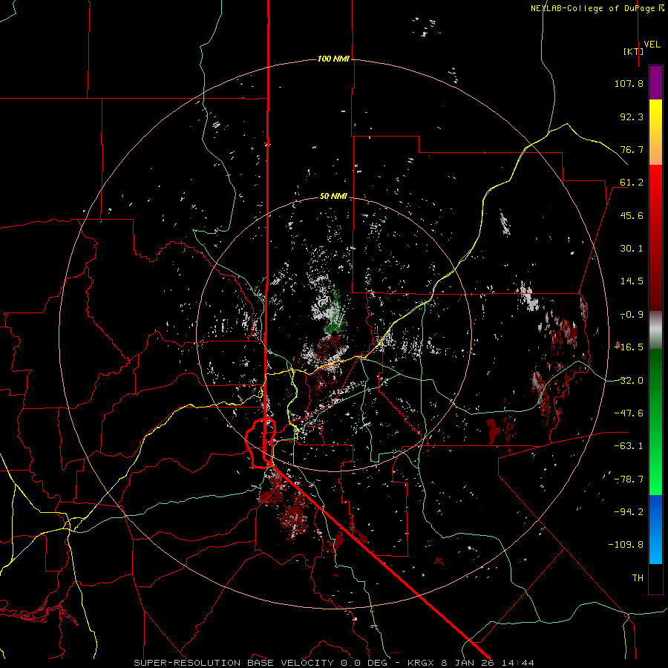This screenshot has width=668, height=668.
Task: Click the 92.3 velocity scale value
Action: click(632, 117)
